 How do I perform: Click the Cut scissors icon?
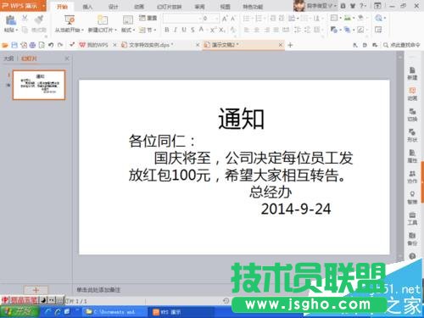[x=25, y=19]
